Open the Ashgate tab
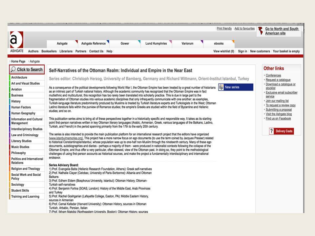The image size is (315, 236). click(x=62, y=44)
